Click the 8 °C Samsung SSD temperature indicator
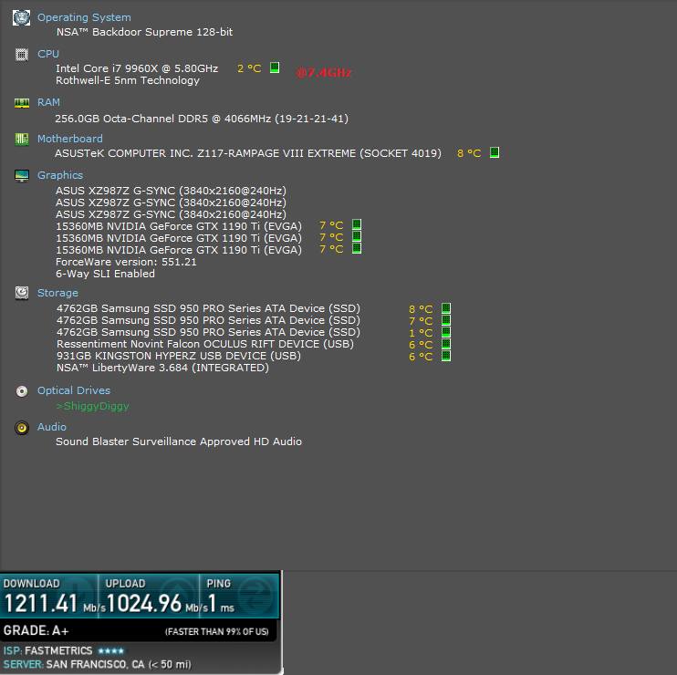This screenshot has height=675, width=677. pyautogui.click(x=446, y=308)
